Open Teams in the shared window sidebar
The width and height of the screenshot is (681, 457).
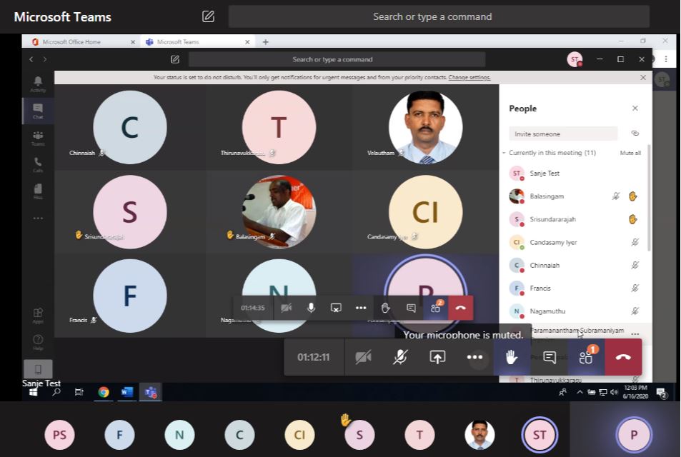click(x=38, y=138)
